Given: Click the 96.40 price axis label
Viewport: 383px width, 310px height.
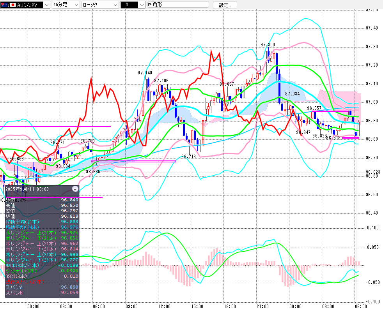Looking at the screenshot, I should click(372, 213).
